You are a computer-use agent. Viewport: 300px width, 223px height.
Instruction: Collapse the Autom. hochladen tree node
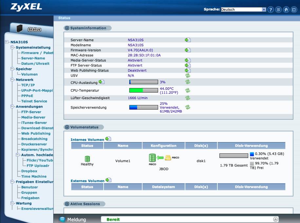point(18,155)
